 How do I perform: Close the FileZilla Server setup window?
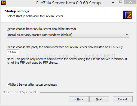point(130,2)
